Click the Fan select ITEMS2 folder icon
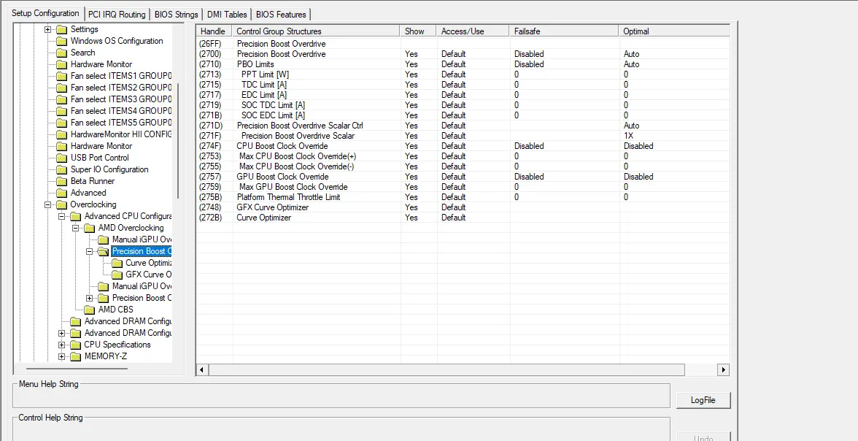 click(62, 88)
